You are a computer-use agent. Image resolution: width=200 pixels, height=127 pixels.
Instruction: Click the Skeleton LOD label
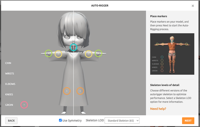(x=95, y=120)
